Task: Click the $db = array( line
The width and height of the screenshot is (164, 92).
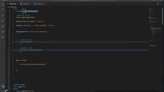Action: click(x=21, y=60)
